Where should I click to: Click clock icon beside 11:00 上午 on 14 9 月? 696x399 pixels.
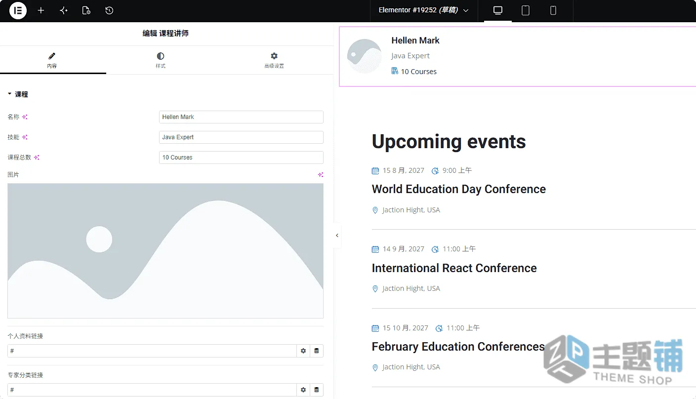click(x=435, y=249)
